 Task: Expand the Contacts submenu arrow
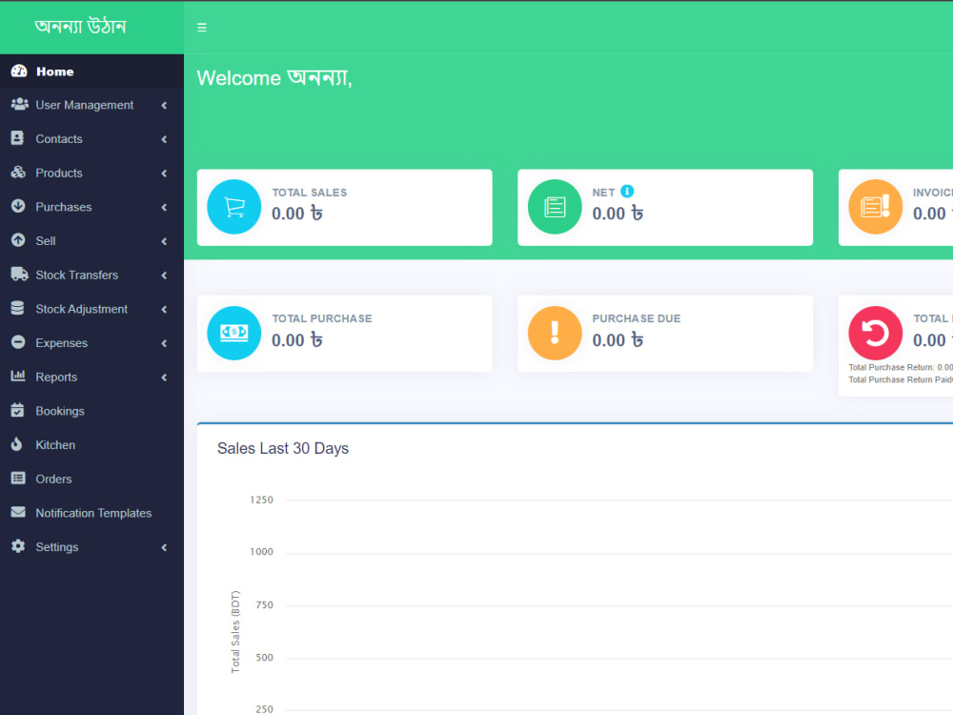(164, 139)
